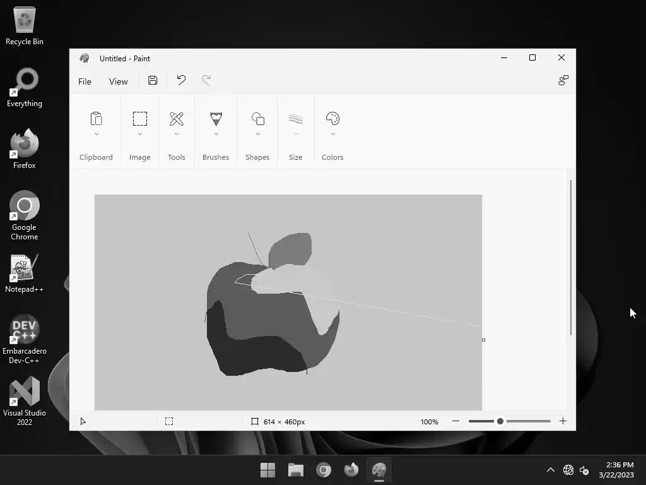646x485 pixels.
Task: Click the Clipboard label
Action: (96, 157)
